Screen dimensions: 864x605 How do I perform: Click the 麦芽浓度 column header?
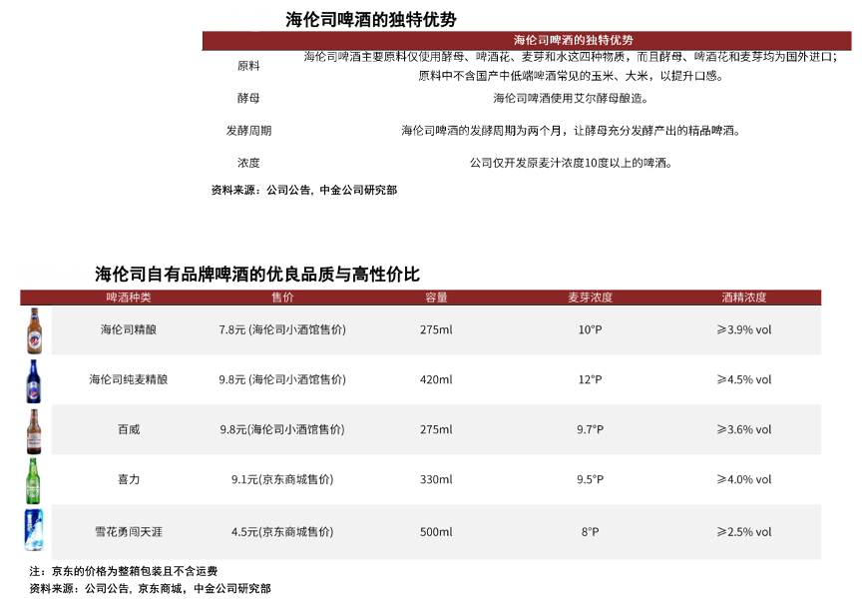[x=590, y=298]
